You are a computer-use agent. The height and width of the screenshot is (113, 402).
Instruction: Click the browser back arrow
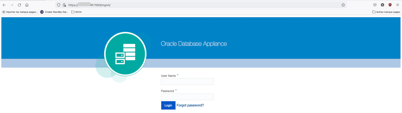4,5
